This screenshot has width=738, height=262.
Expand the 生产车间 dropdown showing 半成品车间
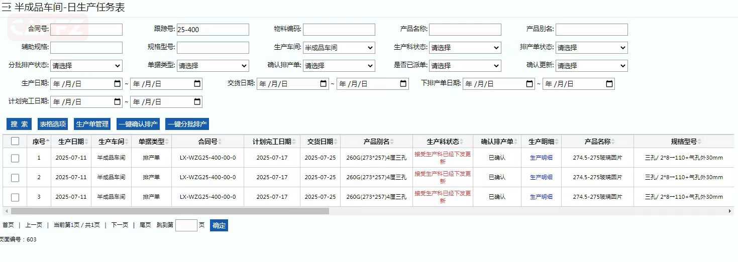339,48
